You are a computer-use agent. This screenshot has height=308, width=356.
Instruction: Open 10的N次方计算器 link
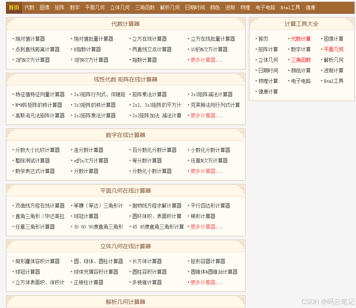tap(209, 50)
